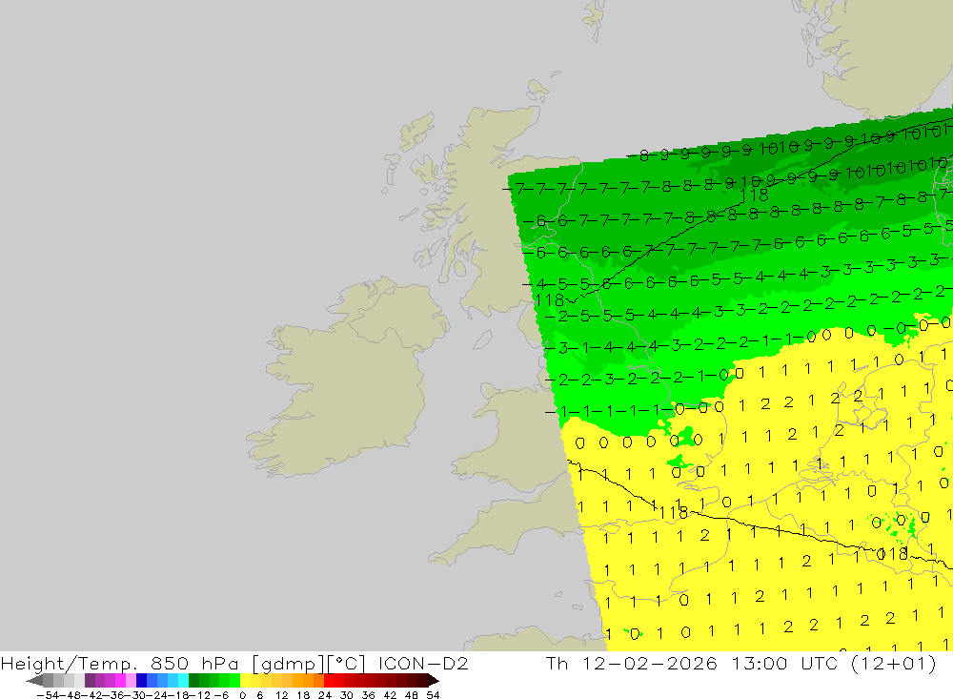This screenshot has width=953, height=699.
Task: Click the dark maroon right arrow of color scale
Action: tap(434, 681)
